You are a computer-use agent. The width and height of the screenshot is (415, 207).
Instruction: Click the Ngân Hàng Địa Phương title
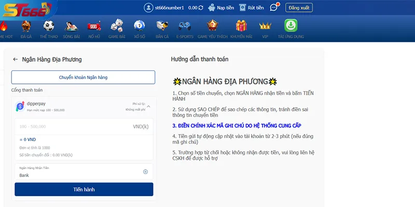click(x=52, y=60)
